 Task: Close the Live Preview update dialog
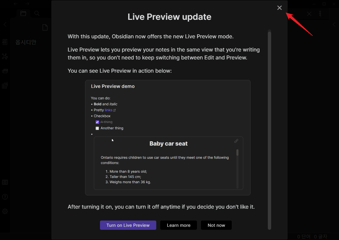pyautogui.click(x=279, y=8)
